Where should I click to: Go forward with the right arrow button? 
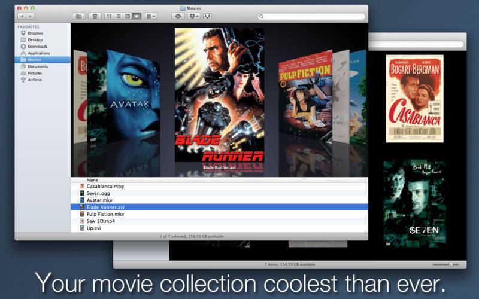coord(31,16)
